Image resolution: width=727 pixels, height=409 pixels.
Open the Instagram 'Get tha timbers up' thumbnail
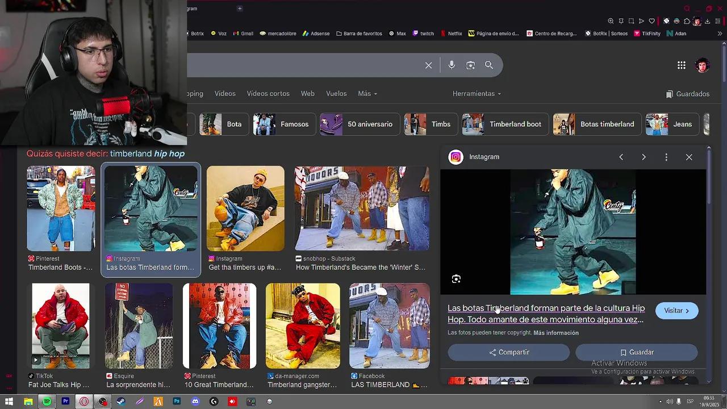tap(245, 208)
